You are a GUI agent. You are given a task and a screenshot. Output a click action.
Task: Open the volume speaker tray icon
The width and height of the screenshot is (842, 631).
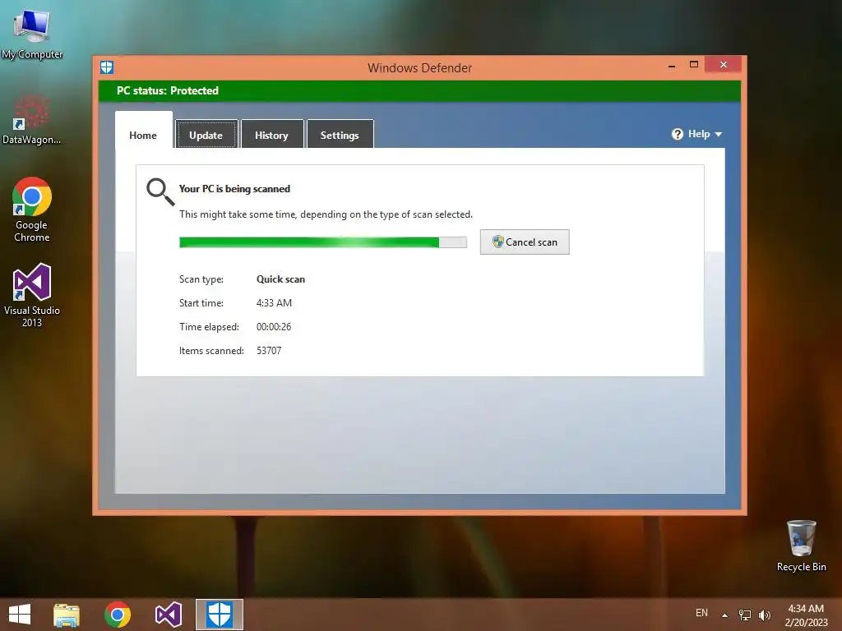(765, 615)
